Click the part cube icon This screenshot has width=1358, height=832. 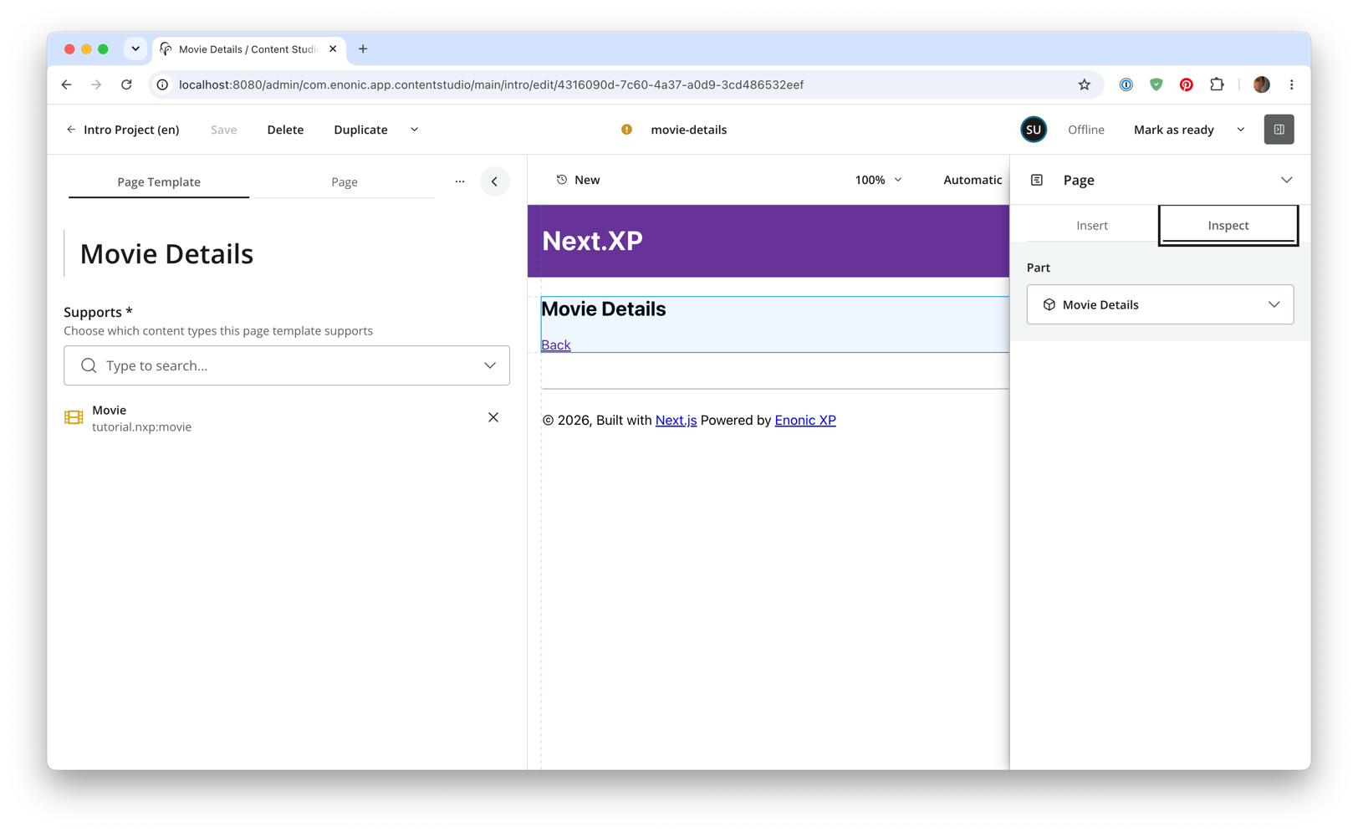pyautogui.click(x=1049, y=304)
